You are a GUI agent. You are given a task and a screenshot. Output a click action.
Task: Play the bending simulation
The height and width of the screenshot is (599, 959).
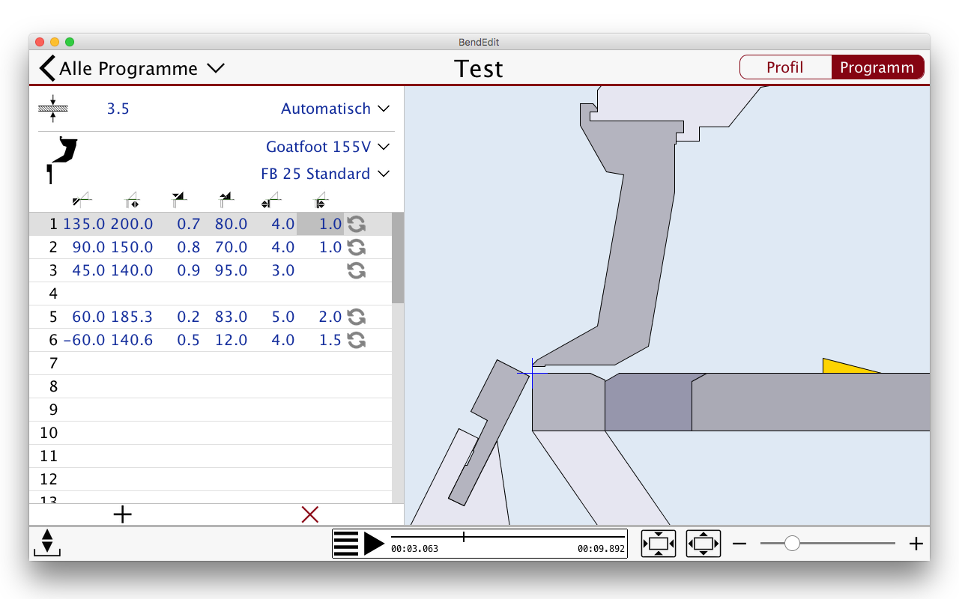point(374,544)
